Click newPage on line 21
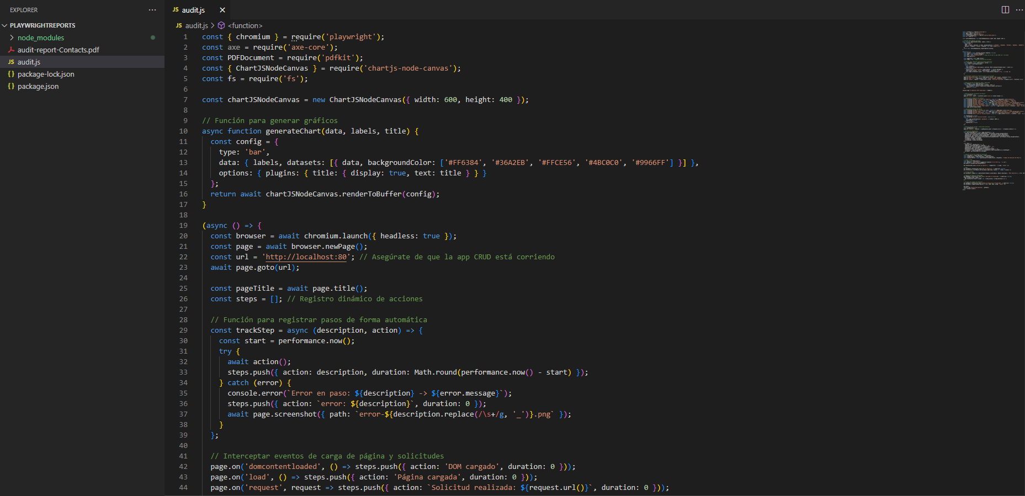The height and width of the screenshot is (496, 1025). click(340, 247)
